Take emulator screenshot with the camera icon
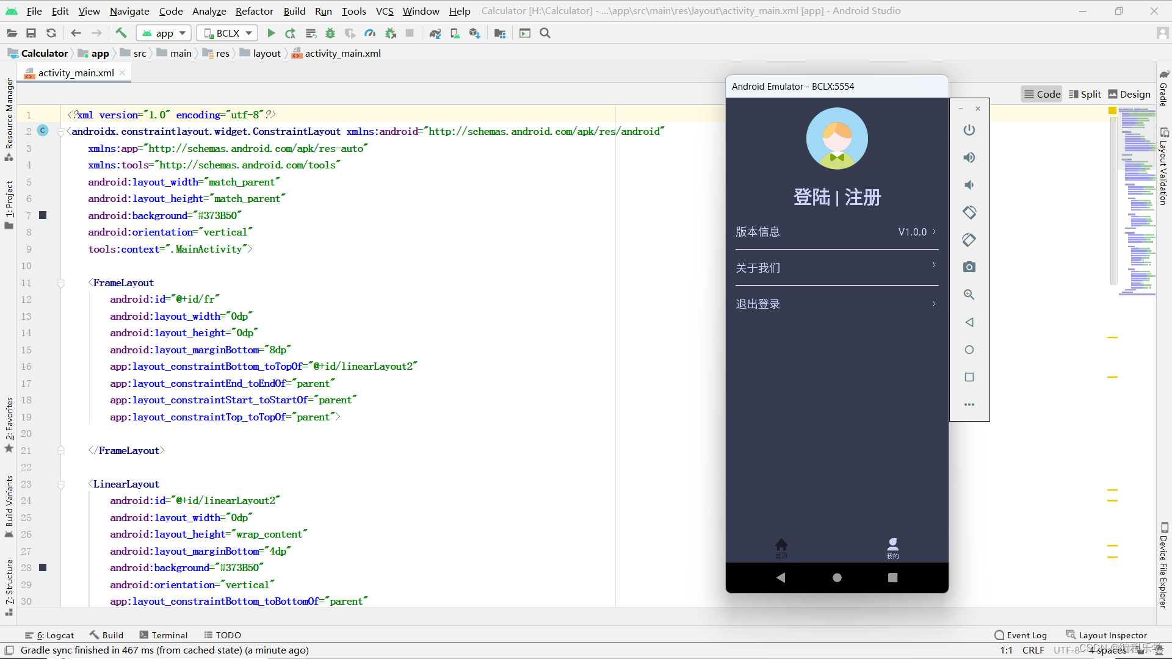This screenshot has width=1172, height=659. tap(969, 267)
